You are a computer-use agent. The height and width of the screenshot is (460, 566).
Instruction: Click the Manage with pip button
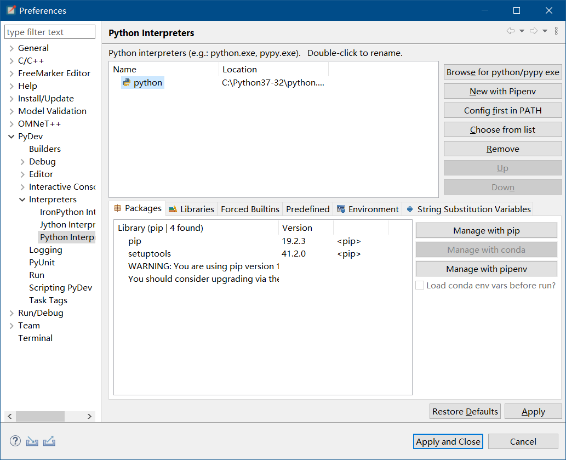coord(486,231)
